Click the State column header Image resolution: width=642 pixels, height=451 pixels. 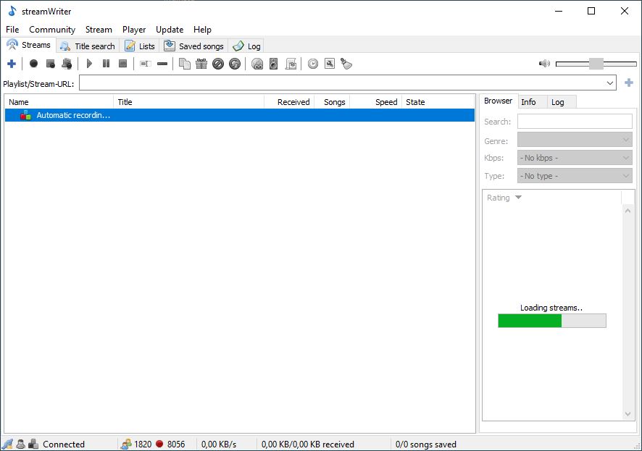(x=438, y=102)
